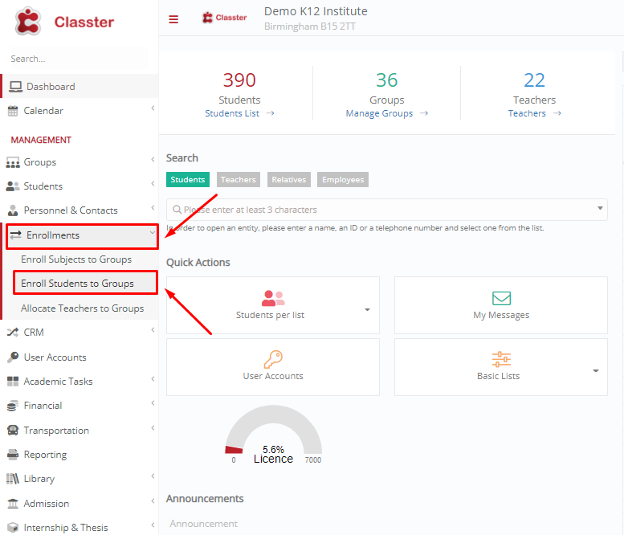This screenshot has height=535, width=624.
Task: Click the Admission building icon
Action: tap(13, 504)
